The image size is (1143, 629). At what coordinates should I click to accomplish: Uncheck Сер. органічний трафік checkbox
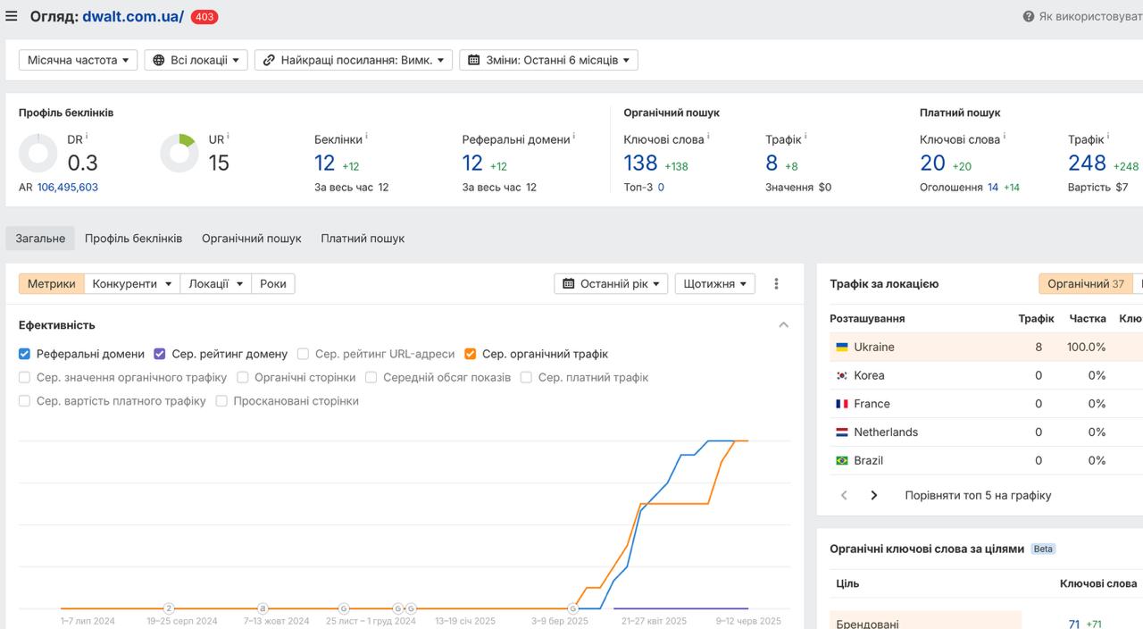click(470, 354)
